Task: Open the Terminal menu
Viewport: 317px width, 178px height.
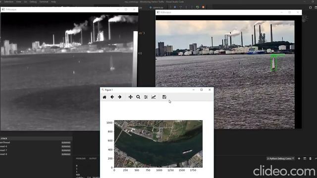Action: point(44,1)
